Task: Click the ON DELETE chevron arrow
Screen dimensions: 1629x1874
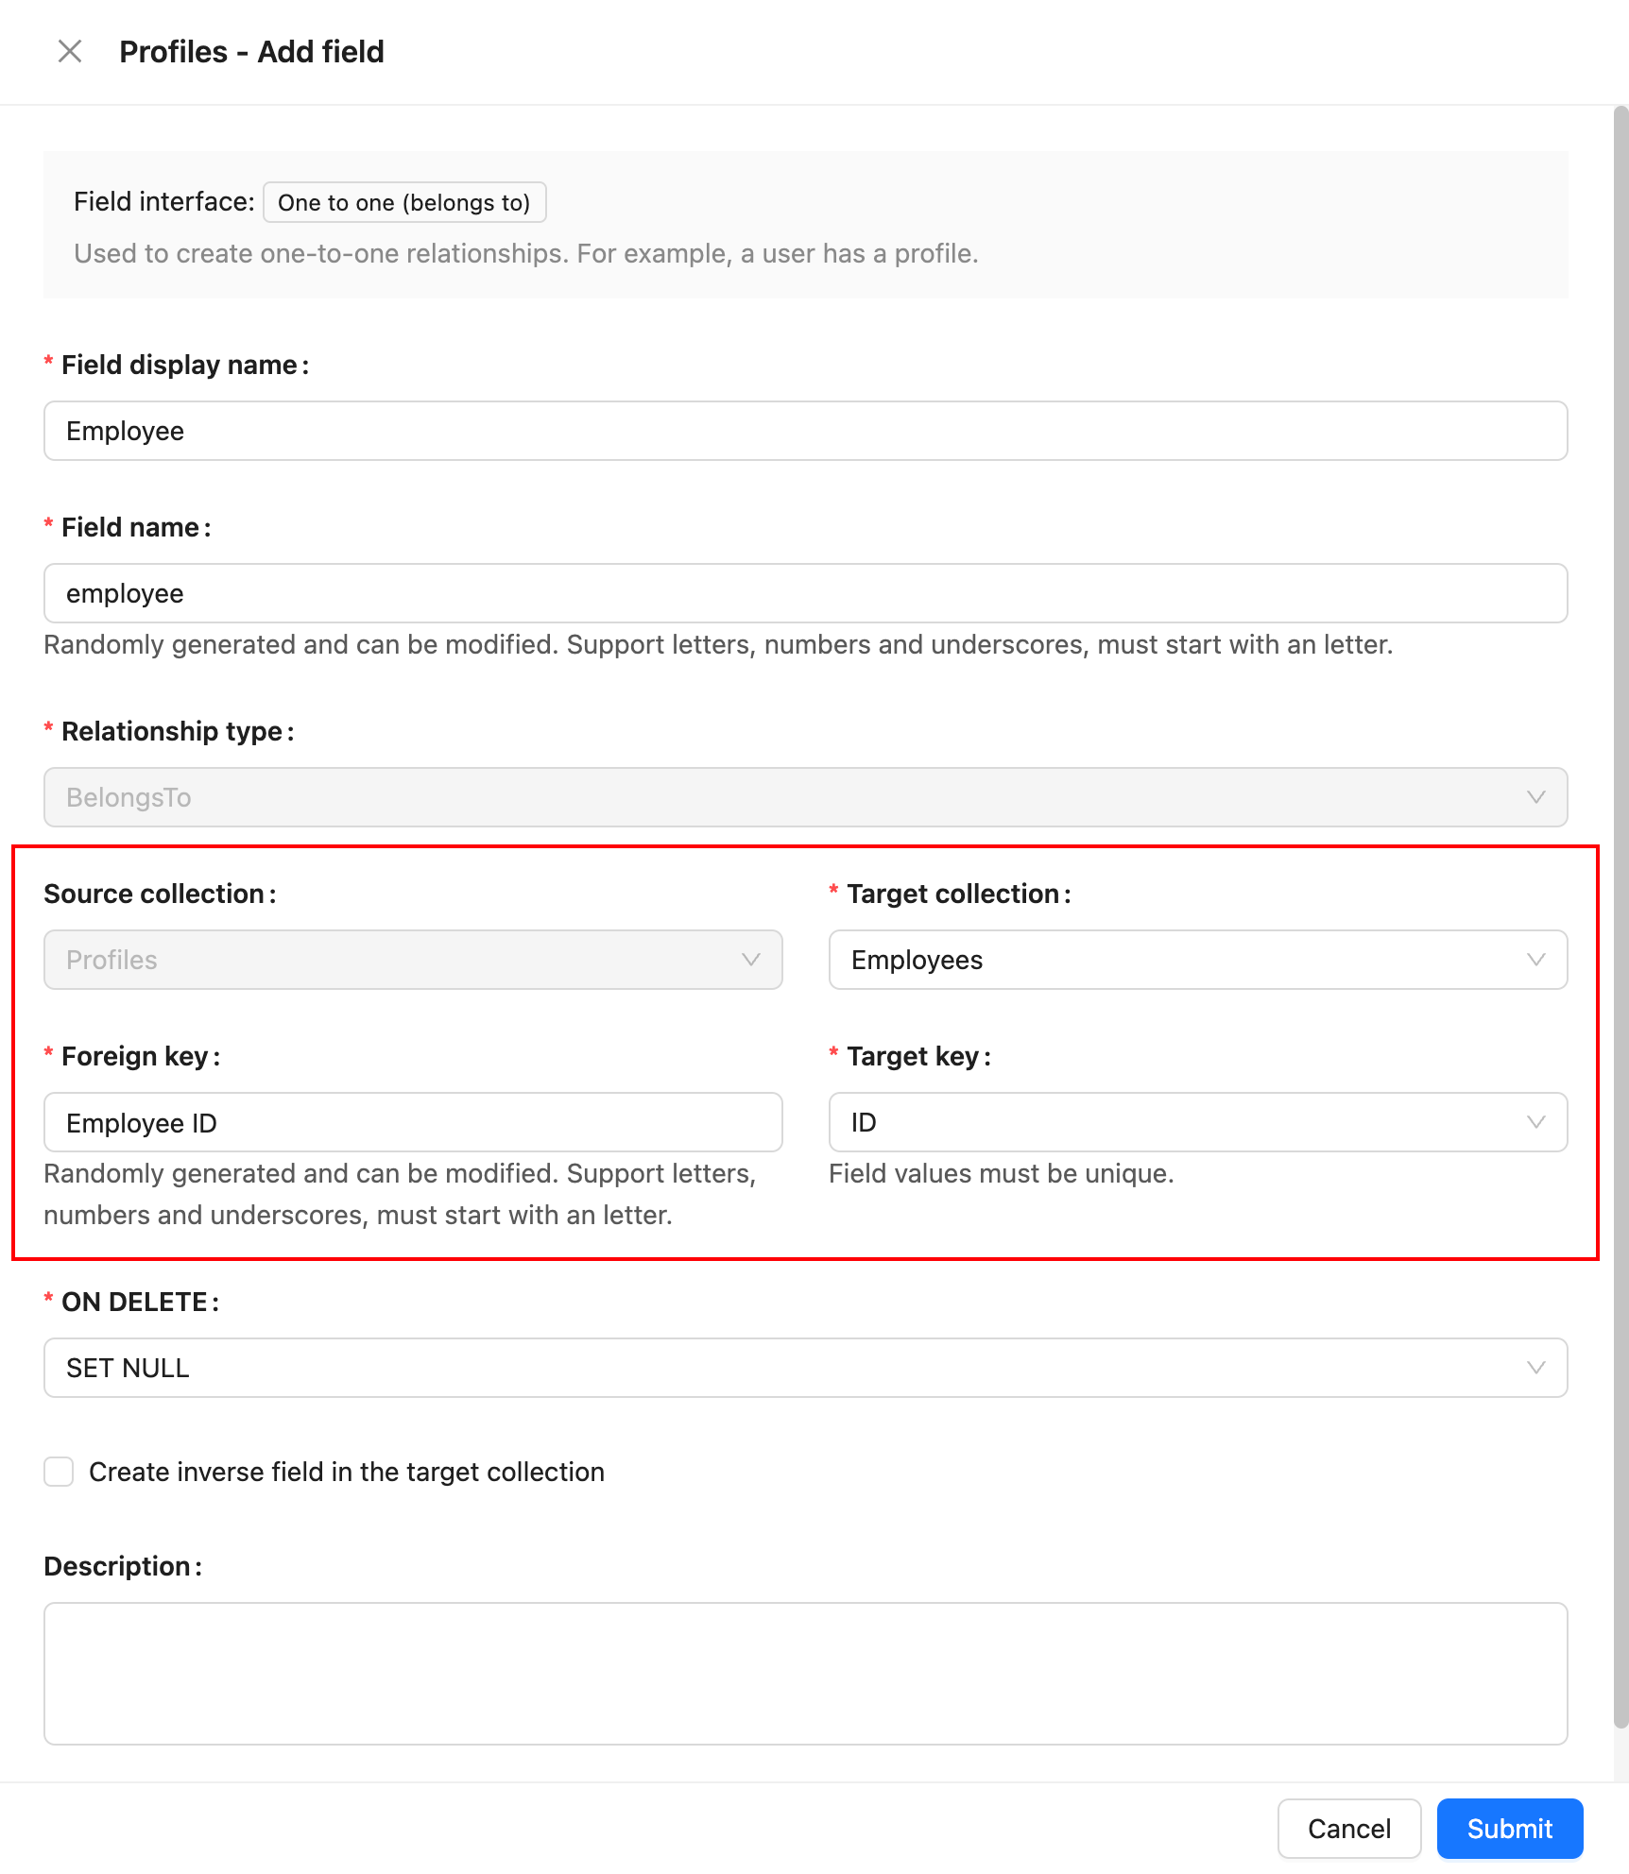Action: [x=1535, y=1368]
